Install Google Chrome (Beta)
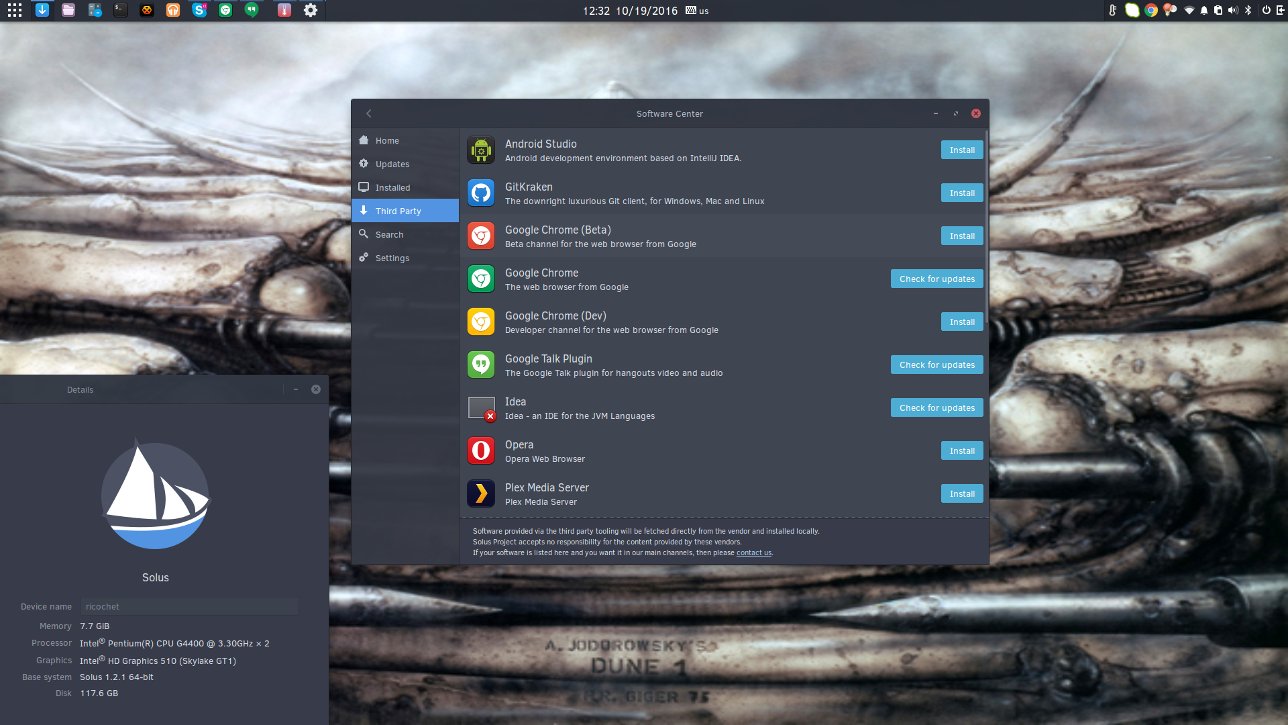Viewport: 1288px width, 725px height. 962,236
